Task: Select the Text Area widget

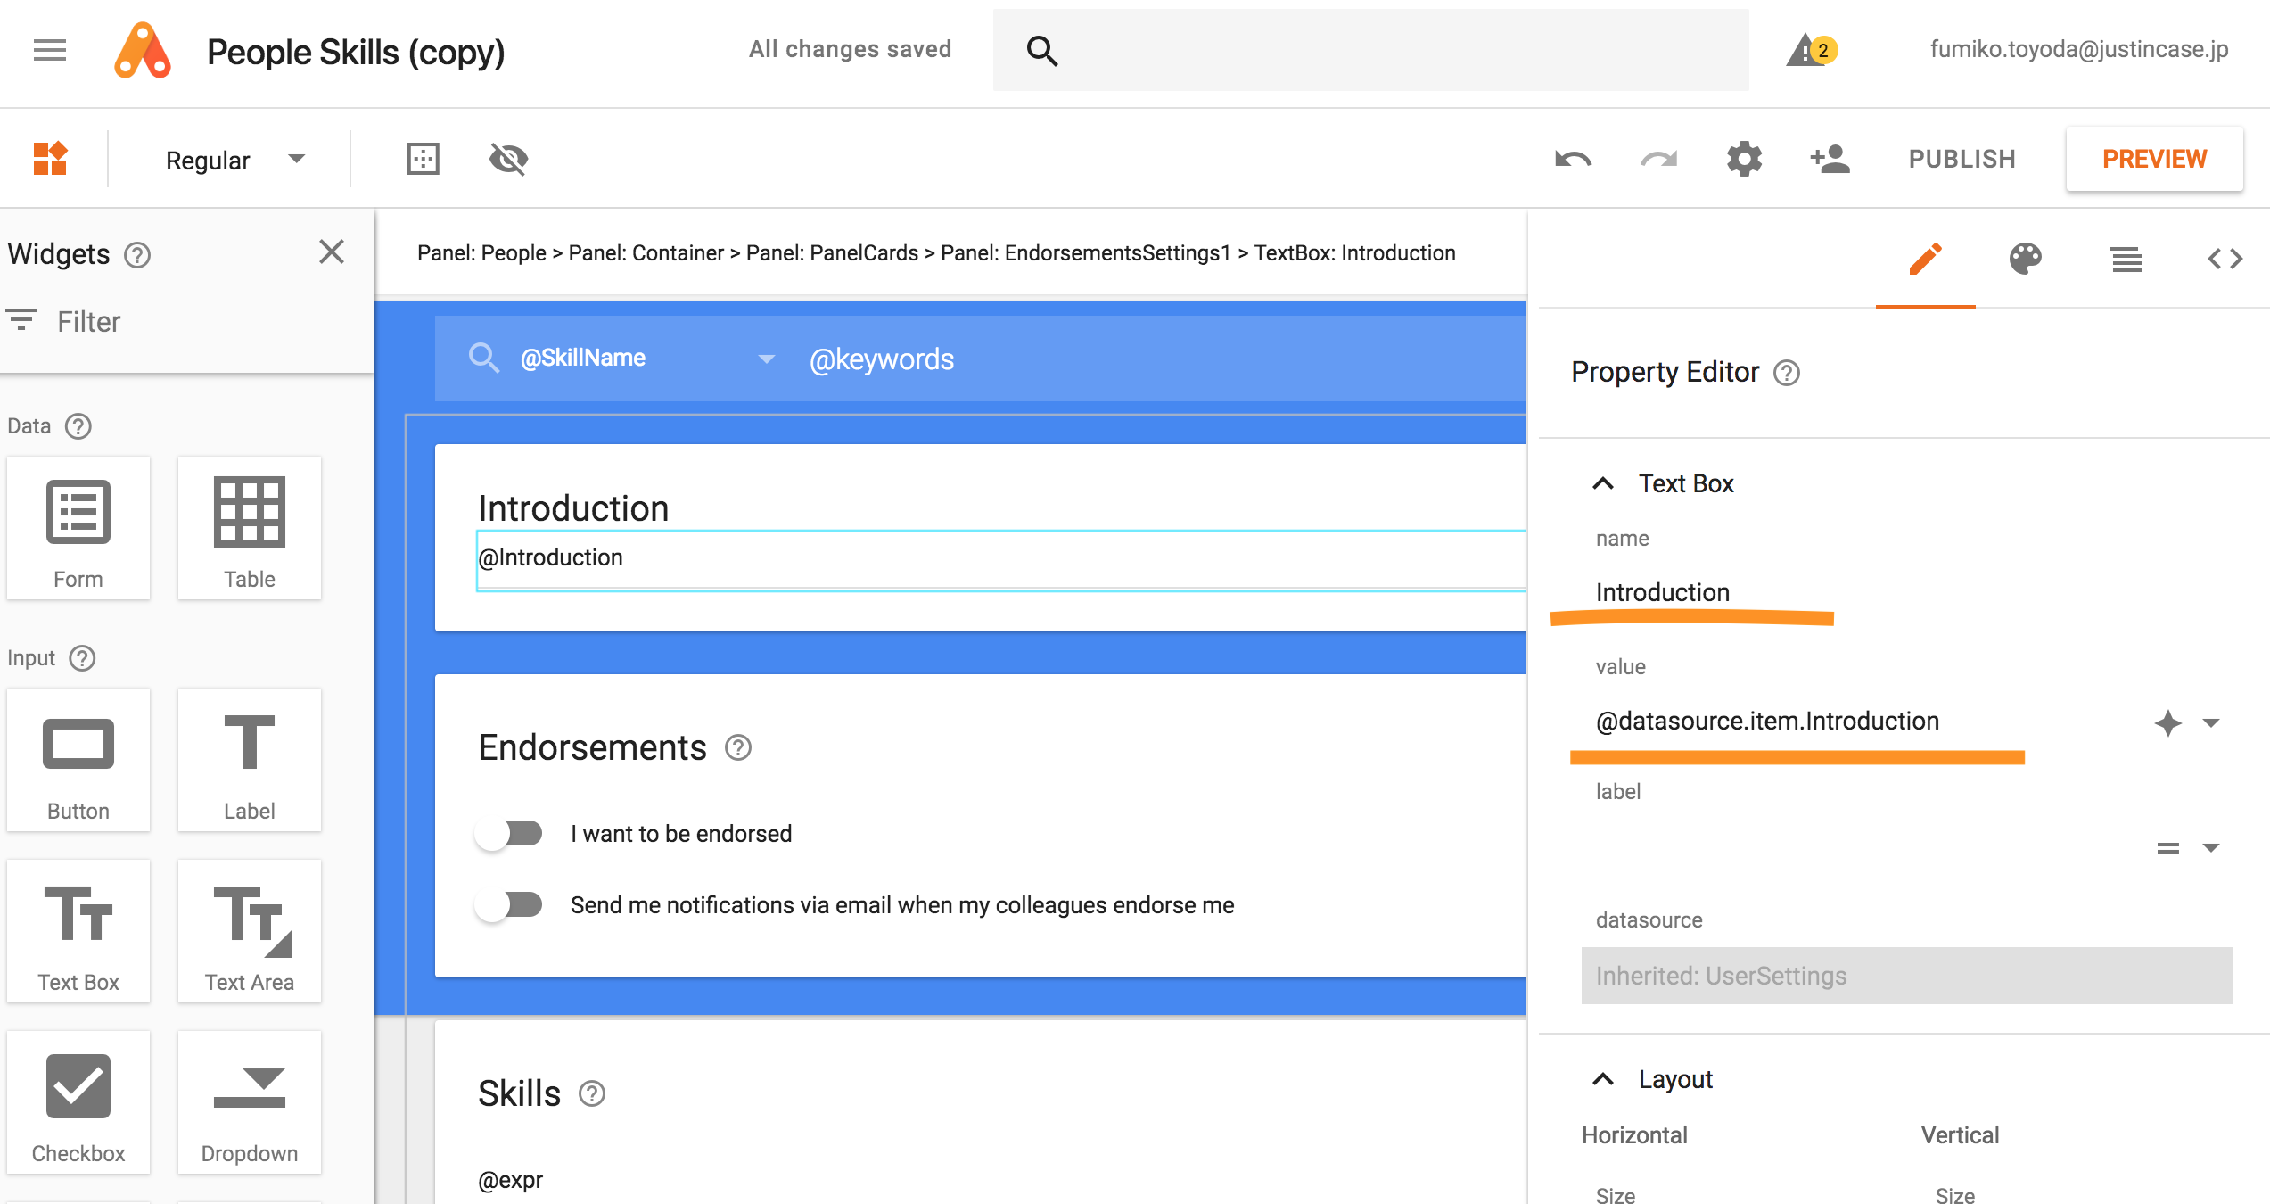Action: [250, 931]
